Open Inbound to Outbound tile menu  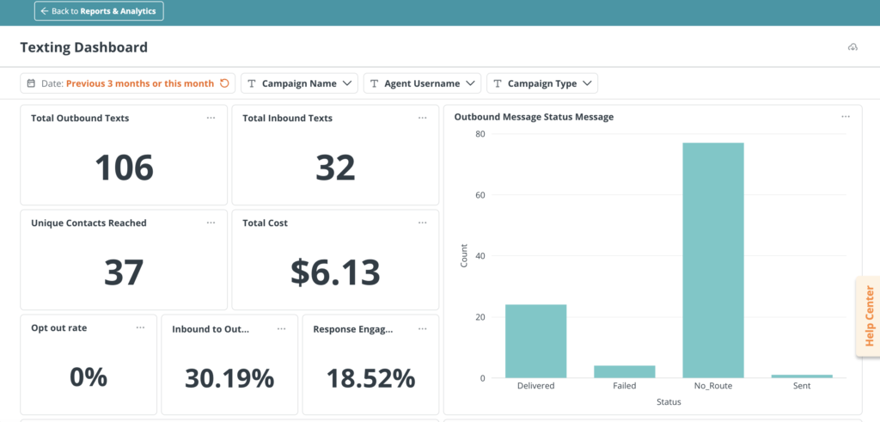[281, 328]
